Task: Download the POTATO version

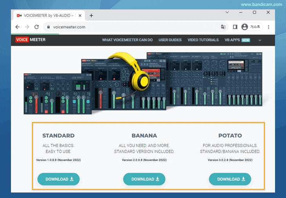Action: click(230, 179)
